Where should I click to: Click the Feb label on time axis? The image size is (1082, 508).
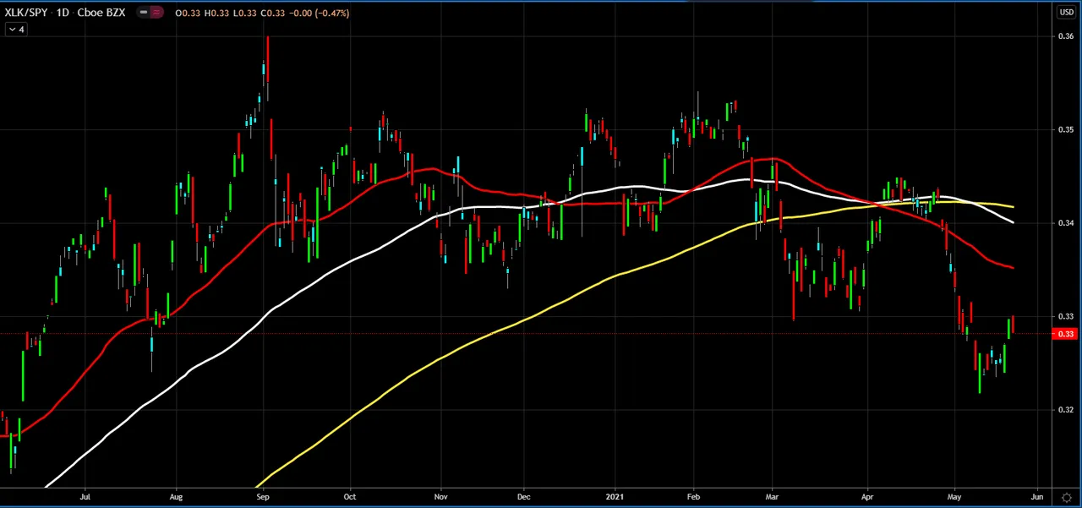coord(693,497)
